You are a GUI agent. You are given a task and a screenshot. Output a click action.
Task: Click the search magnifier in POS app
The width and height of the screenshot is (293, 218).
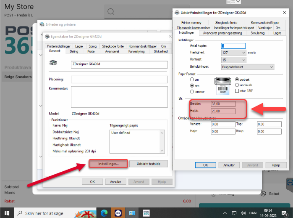click(111, 12)
